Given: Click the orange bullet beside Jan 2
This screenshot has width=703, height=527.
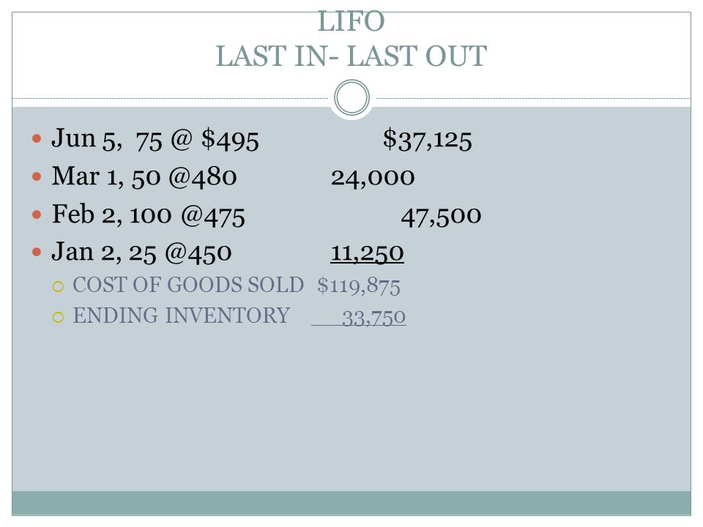Looking at the screenshot, I should click(37, 253).
